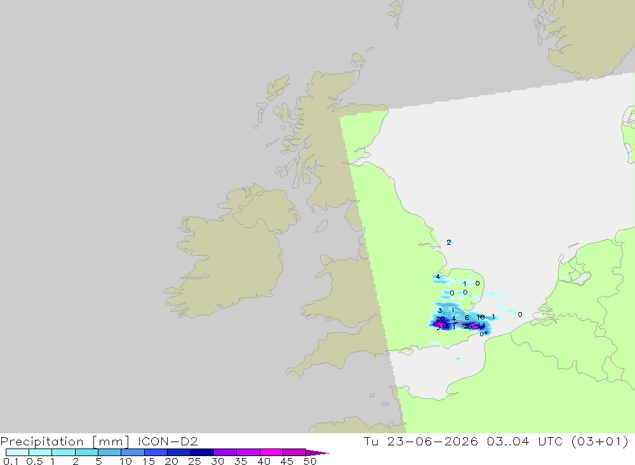Click legend swatch between 40 and 45
The image size is (635, 465).
click(x=271, y=452)
